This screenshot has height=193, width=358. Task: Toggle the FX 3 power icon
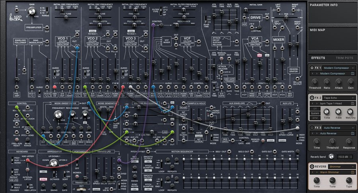point(312,128)
